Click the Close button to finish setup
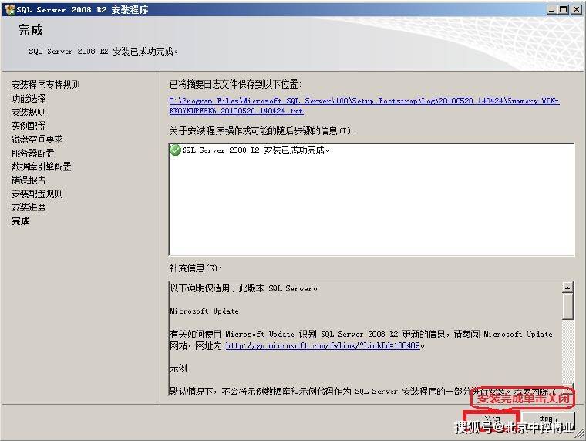586x441 pixels. (491, 421)
